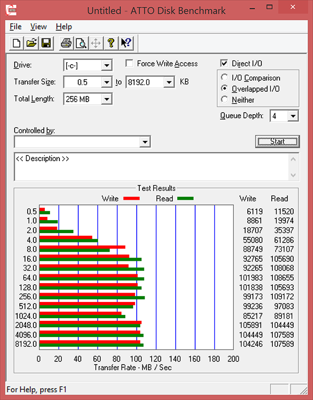Expand the Total Length 256 MB dropdown
This screenshot has height=400, width=313.
[x=106, y=99]
